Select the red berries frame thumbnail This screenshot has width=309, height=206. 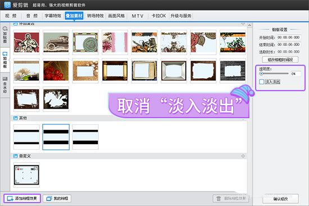(x=56, y=71)
